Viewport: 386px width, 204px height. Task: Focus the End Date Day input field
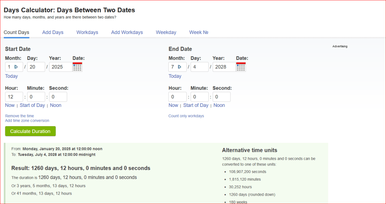point(199,67)
